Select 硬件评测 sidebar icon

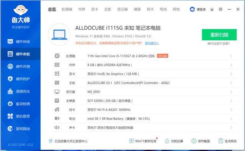[x=10, y=67]
